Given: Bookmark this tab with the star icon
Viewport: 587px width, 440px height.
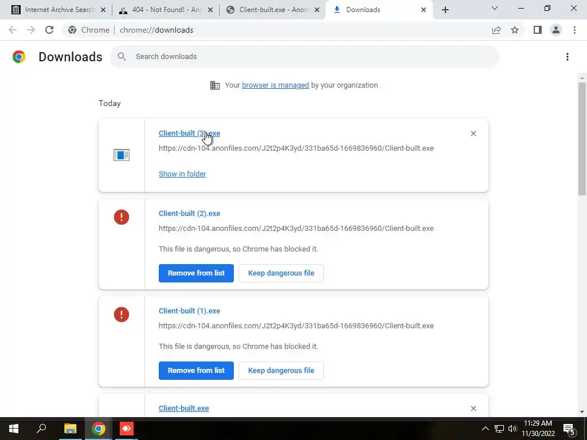Looking at the screenshot, I should [515, 30].
